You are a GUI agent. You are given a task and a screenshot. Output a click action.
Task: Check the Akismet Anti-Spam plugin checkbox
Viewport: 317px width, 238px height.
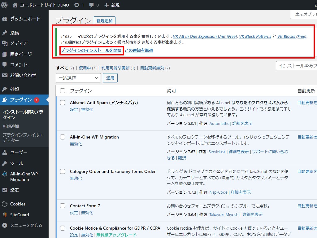(63, 103)
